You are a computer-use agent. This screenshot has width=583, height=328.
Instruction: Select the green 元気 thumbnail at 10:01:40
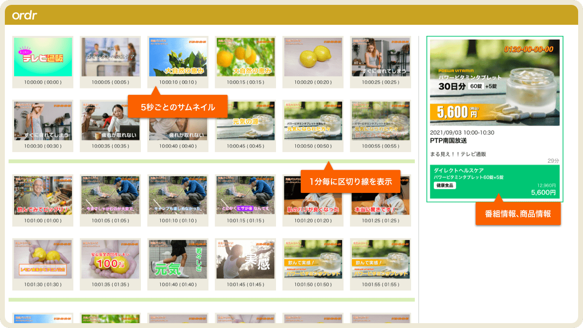(178, 259)
